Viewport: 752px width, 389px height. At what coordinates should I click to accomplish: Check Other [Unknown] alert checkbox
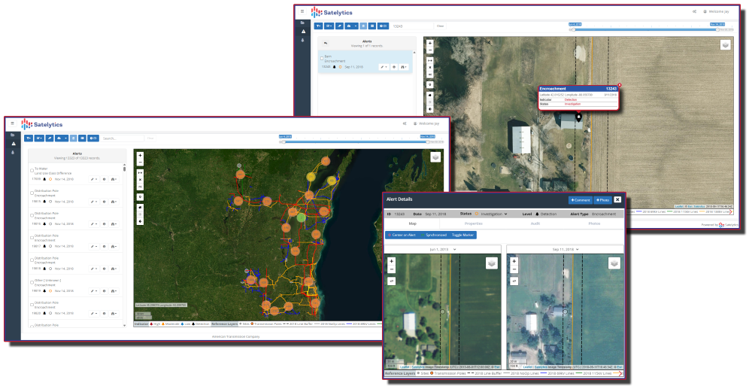coord(32,282)
